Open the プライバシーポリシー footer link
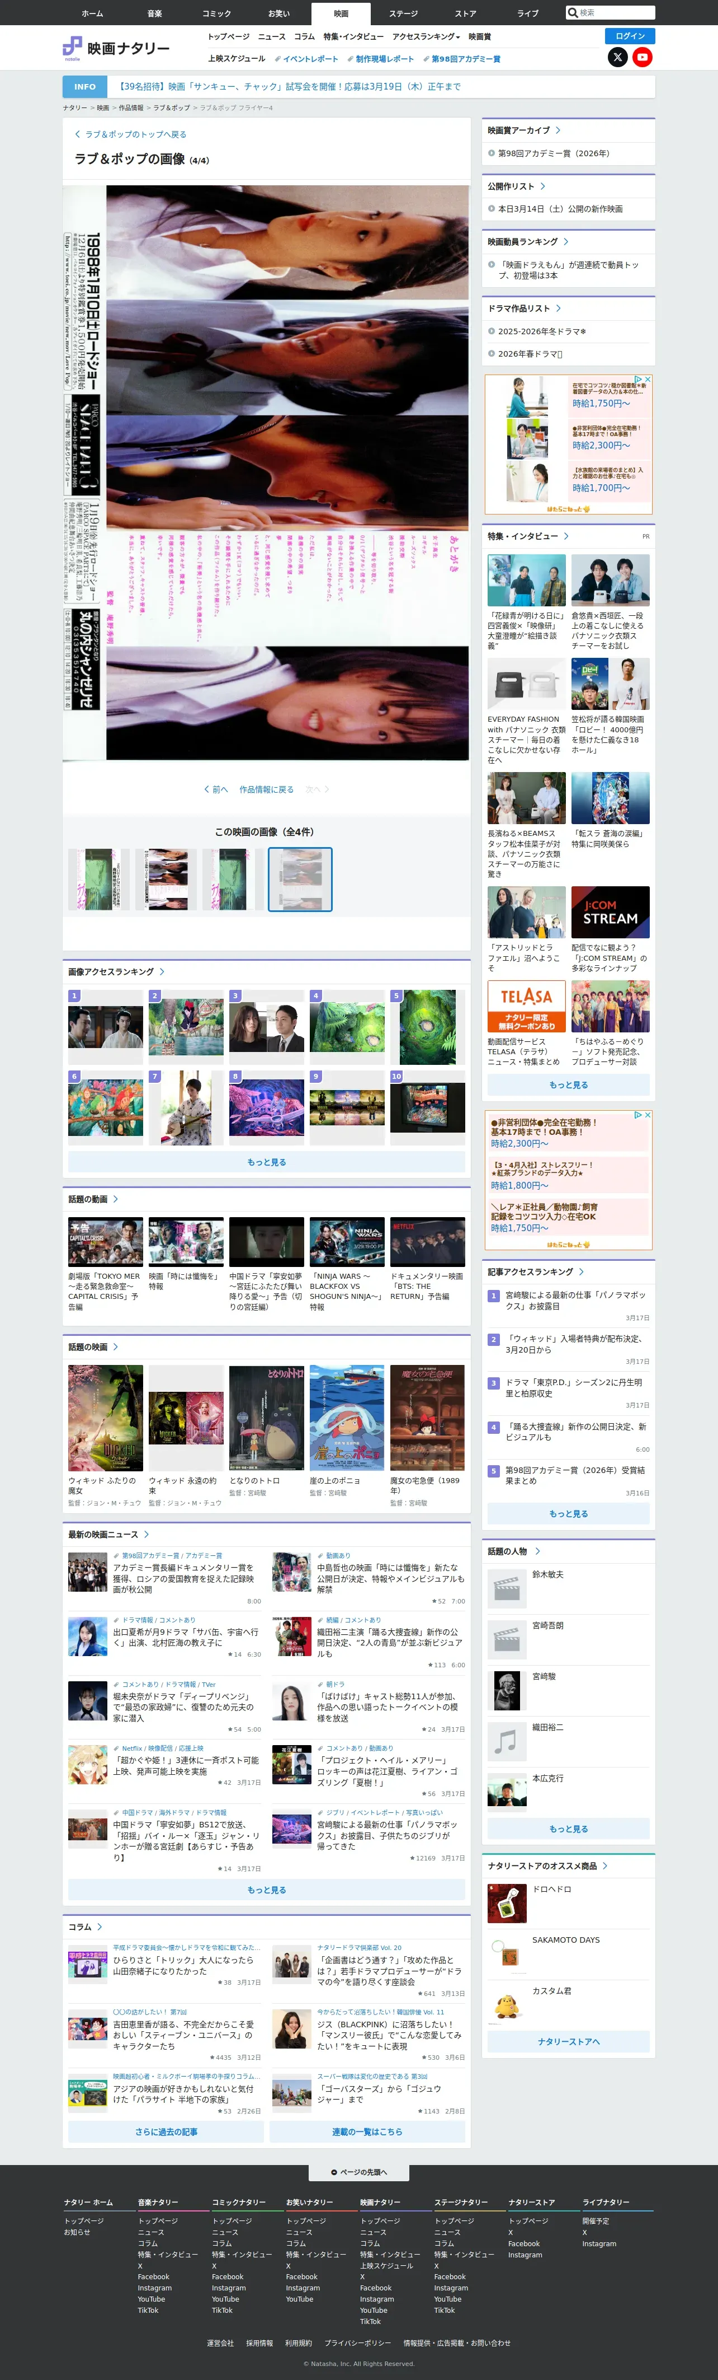Image resolution: width=718 pixels, height=2380 pixels. 357,2342
